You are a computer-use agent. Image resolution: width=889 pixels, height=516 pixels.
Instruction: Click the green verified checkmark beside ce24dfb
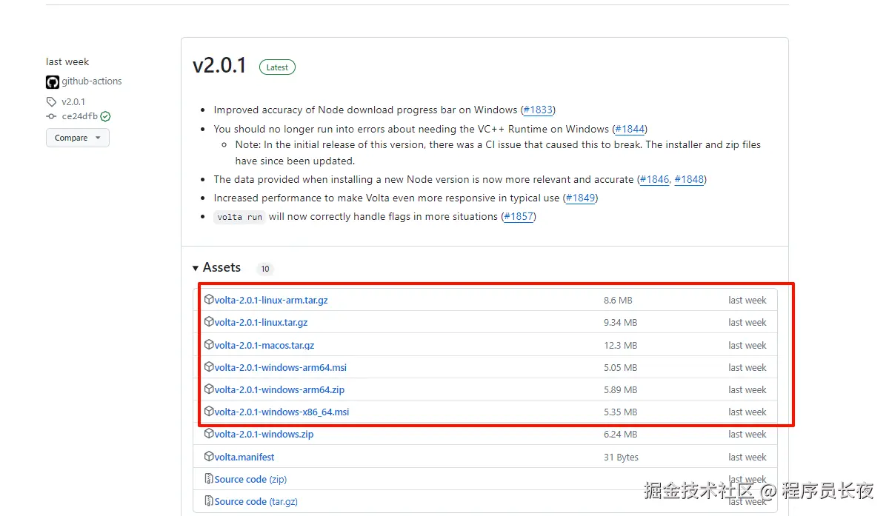tap(105, 117)
